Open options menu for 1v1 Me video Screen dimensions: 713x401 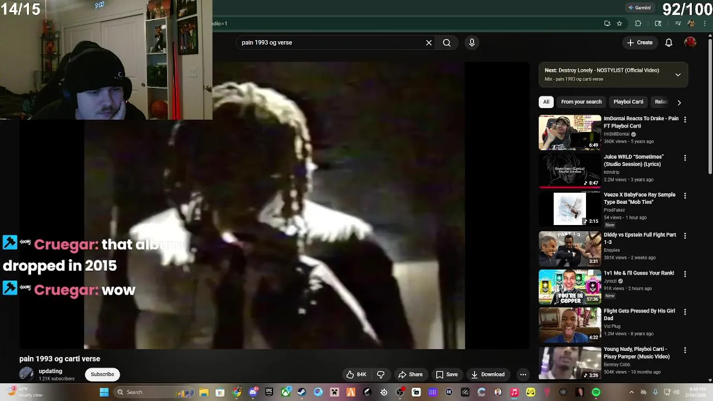(685, 274)
